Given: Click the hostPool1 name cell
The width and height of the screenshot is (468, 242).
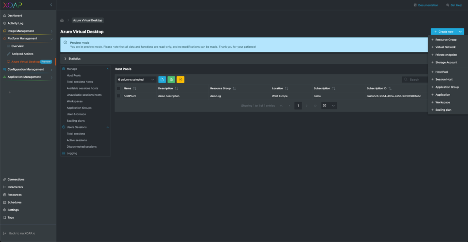Looking at the screenshot, I should (x=130, y=96).
